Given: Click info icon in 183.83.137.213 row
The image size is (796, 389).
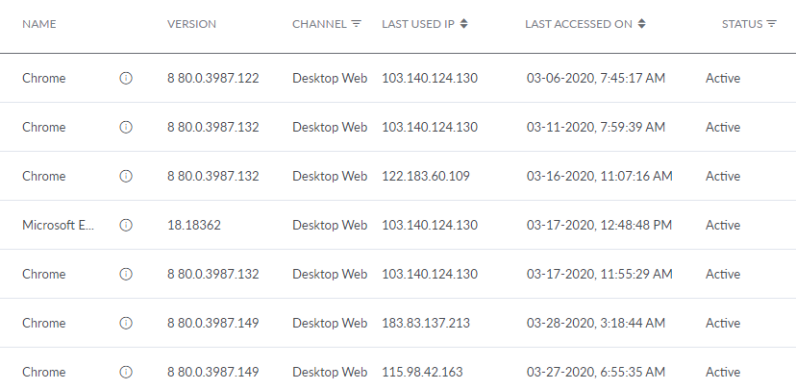Looking at the screenshot, I should (x=126, y=323).
